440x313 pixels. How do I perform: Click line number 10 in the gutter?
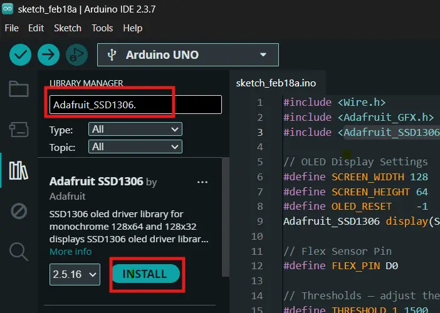click(x=257, y=236)
